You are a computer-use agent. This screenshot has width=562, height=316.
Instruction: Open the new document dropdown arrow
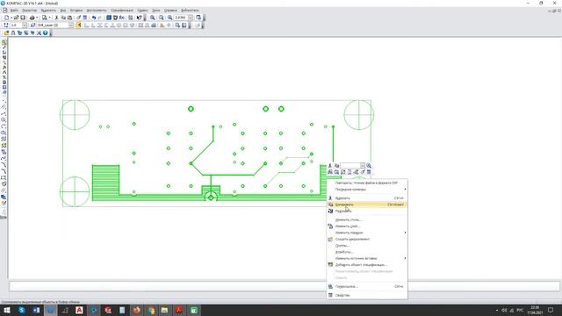click(x=11, y=18)
